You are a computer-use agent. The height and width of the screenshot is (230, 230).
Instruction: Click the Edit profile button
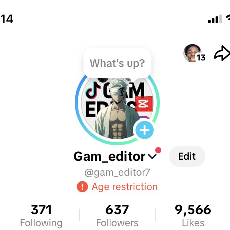(187, 156)
